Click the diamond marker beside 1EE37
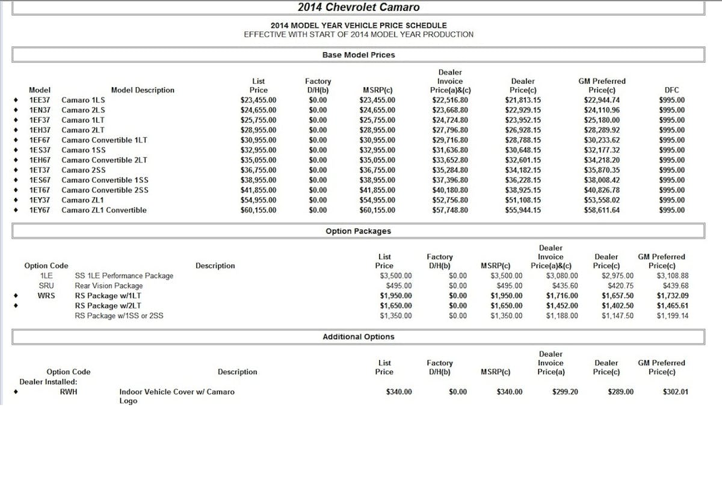722x483 pixels. [x=15, y=100]
